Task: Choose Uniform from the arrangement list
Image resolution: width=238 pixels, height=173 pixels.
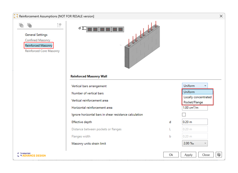Action: (197, 92)
